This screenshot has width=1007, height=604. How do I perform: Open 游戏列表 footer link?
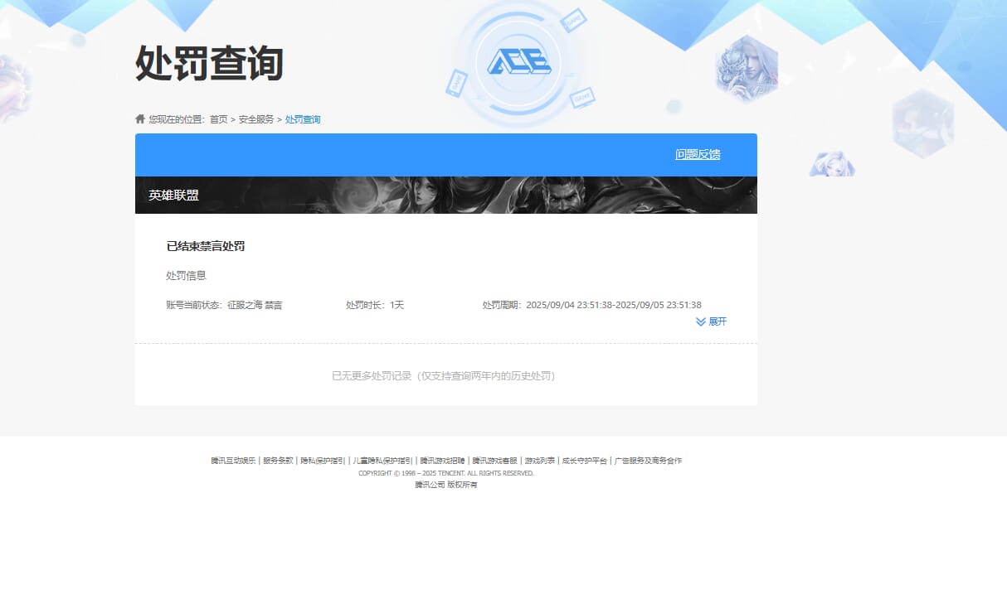(x=540, y=461)
